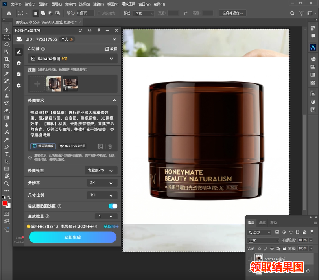
Task: Click the 羽化 feather input field
Action: pyautogui.click(x=85, y=13)
